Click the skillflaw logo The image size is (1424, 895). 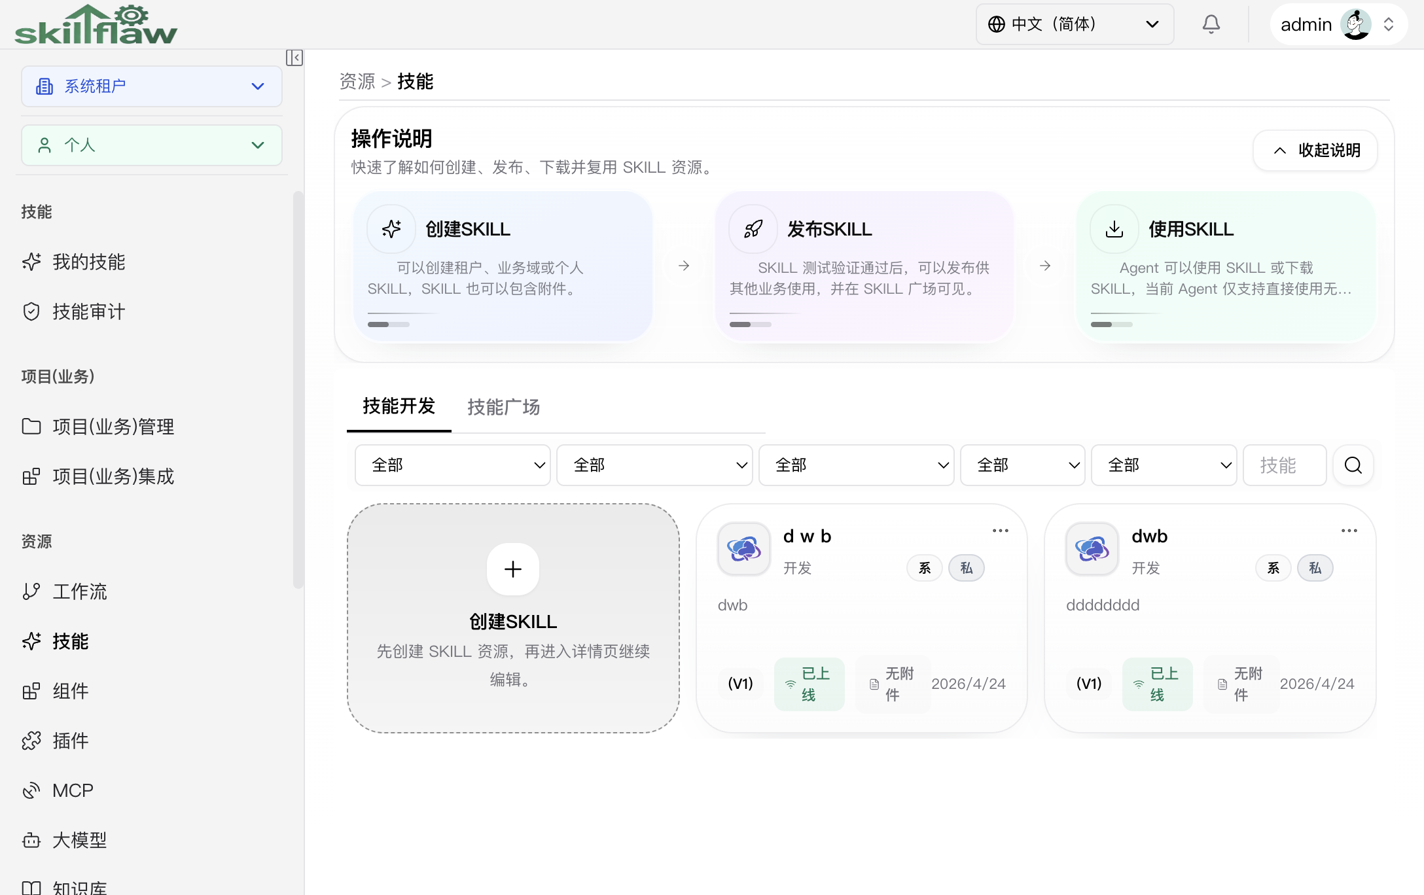point(96,25)
